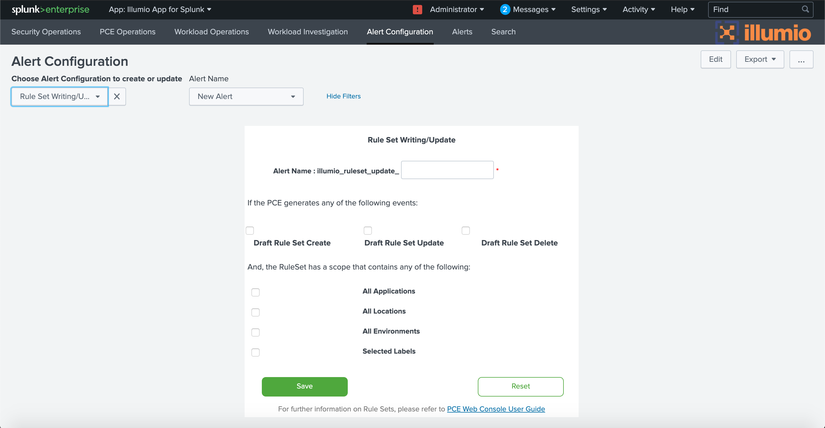Click the Reset button
825x428 pixels.
pos(520,387)
